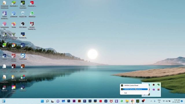This screenshot has height=104, width=185.
Task: Select the qBittorrent desktop shortcut
Action: tap(14, 14)
